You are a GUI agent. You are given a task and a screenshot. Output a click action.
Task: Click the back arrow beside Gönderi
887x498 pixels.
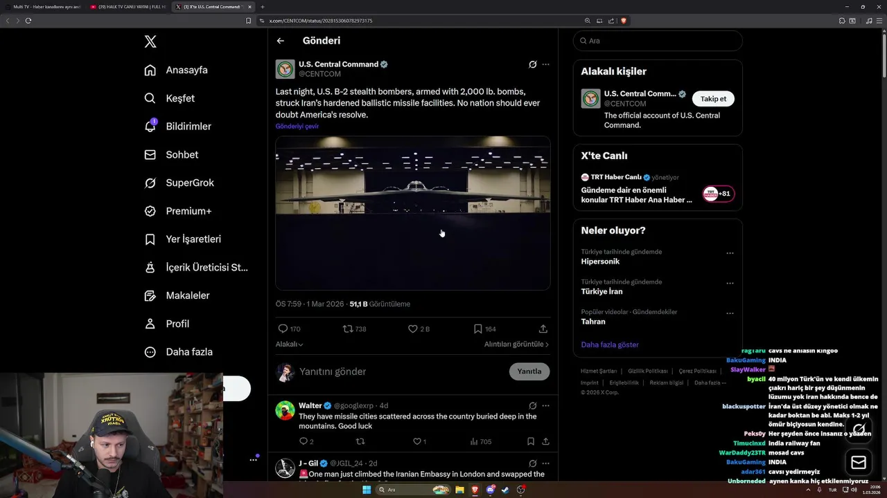click(281, 41)
